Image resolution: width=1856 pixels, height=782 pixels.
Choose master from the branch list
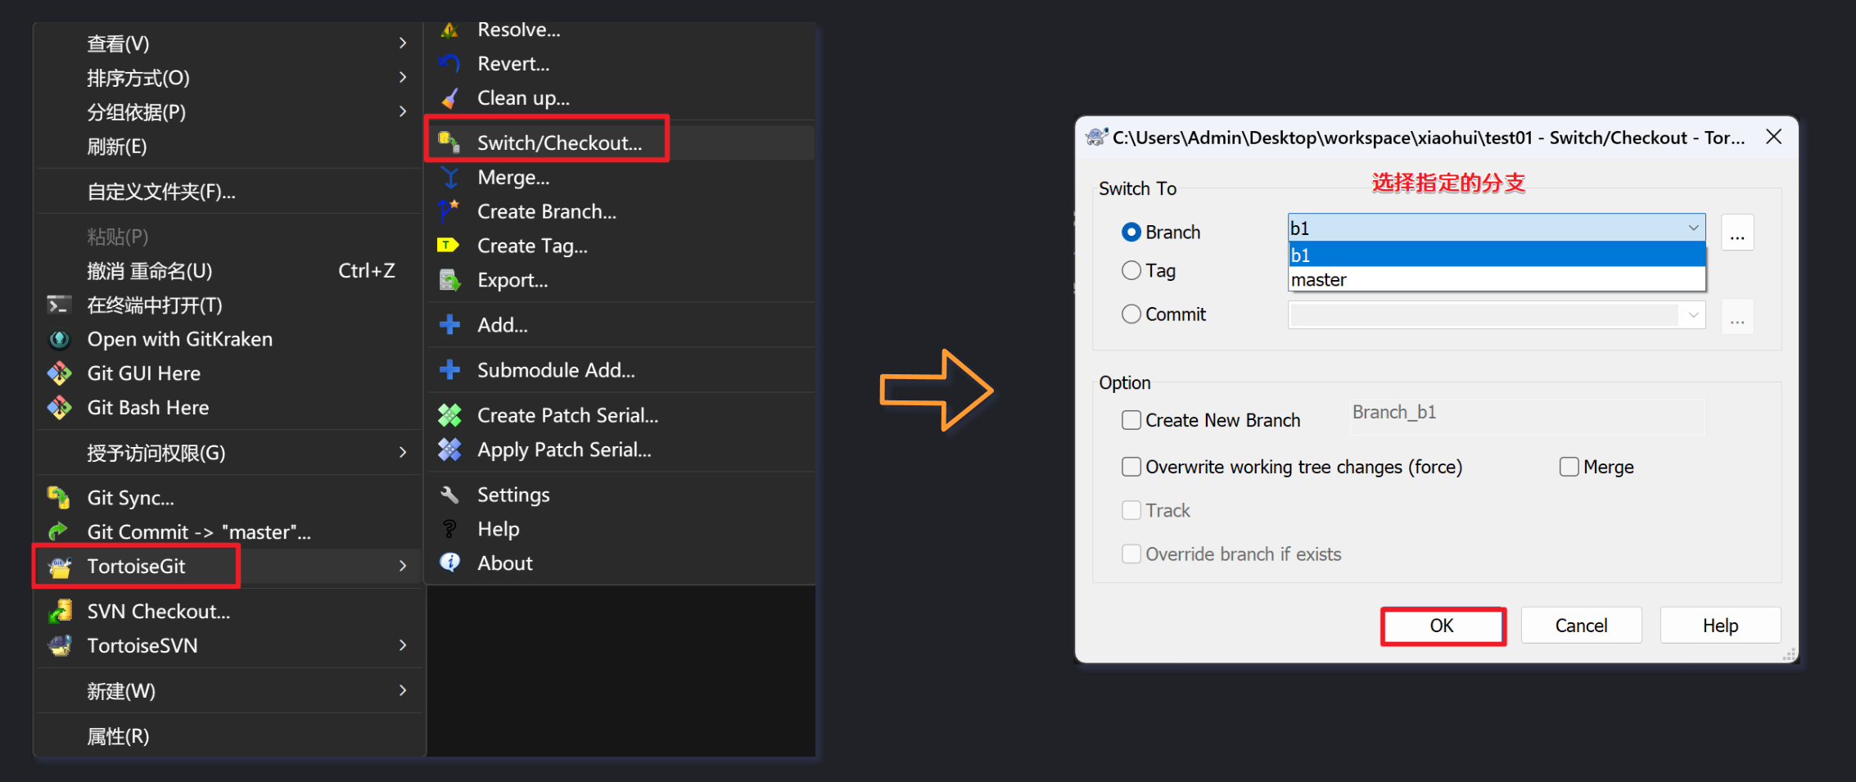[x=1318, y=280]
